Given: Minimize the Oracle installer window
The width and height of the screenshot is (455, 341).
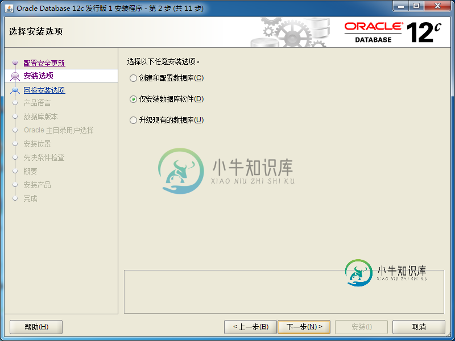Looking at the screenshot, I should [402, 6].
